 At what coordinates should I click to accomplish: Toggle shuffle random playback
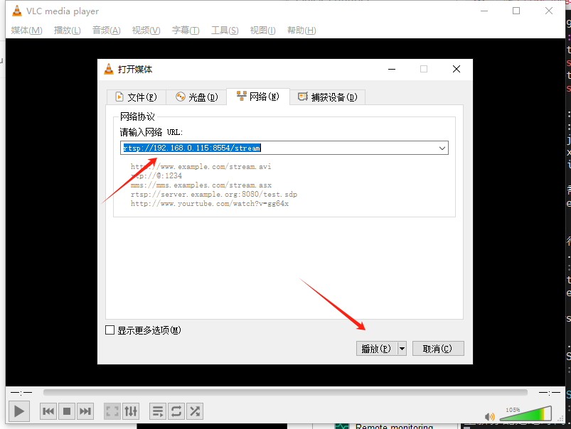195,411
